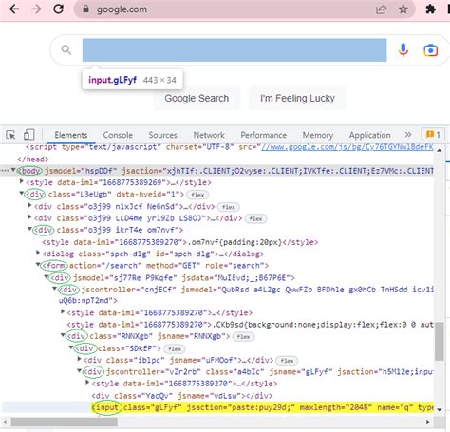This screenshot has width=450, height=432.
Task: Expand the dialog spch-dlg node
Action: (38, 253)
